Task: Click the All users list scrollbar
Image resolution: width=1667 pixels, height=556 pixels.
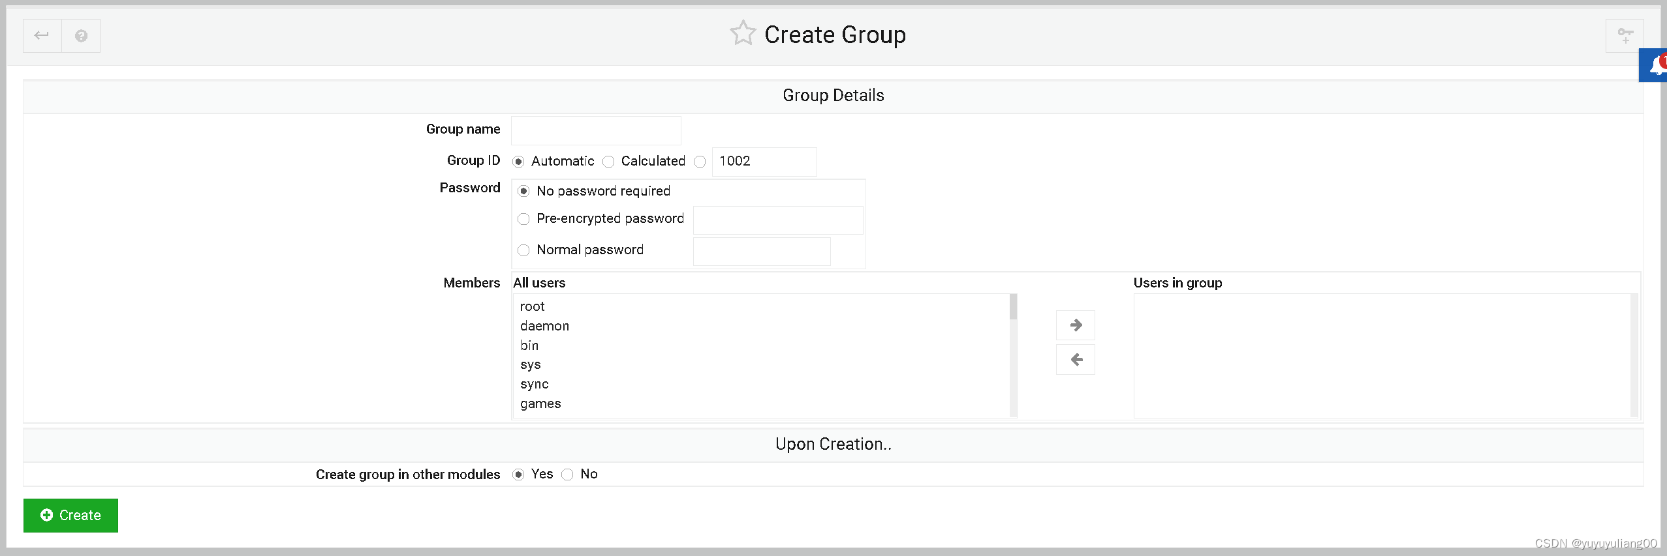Action: point(1013,355)
